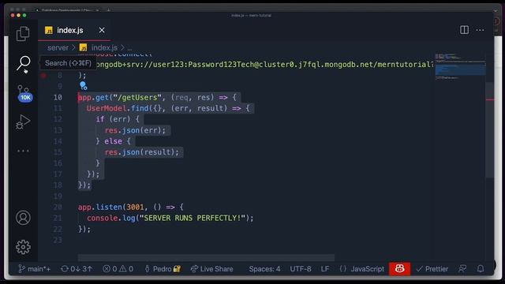
Task: Click res.json(result) on line 15
Action: pos(141,152)
